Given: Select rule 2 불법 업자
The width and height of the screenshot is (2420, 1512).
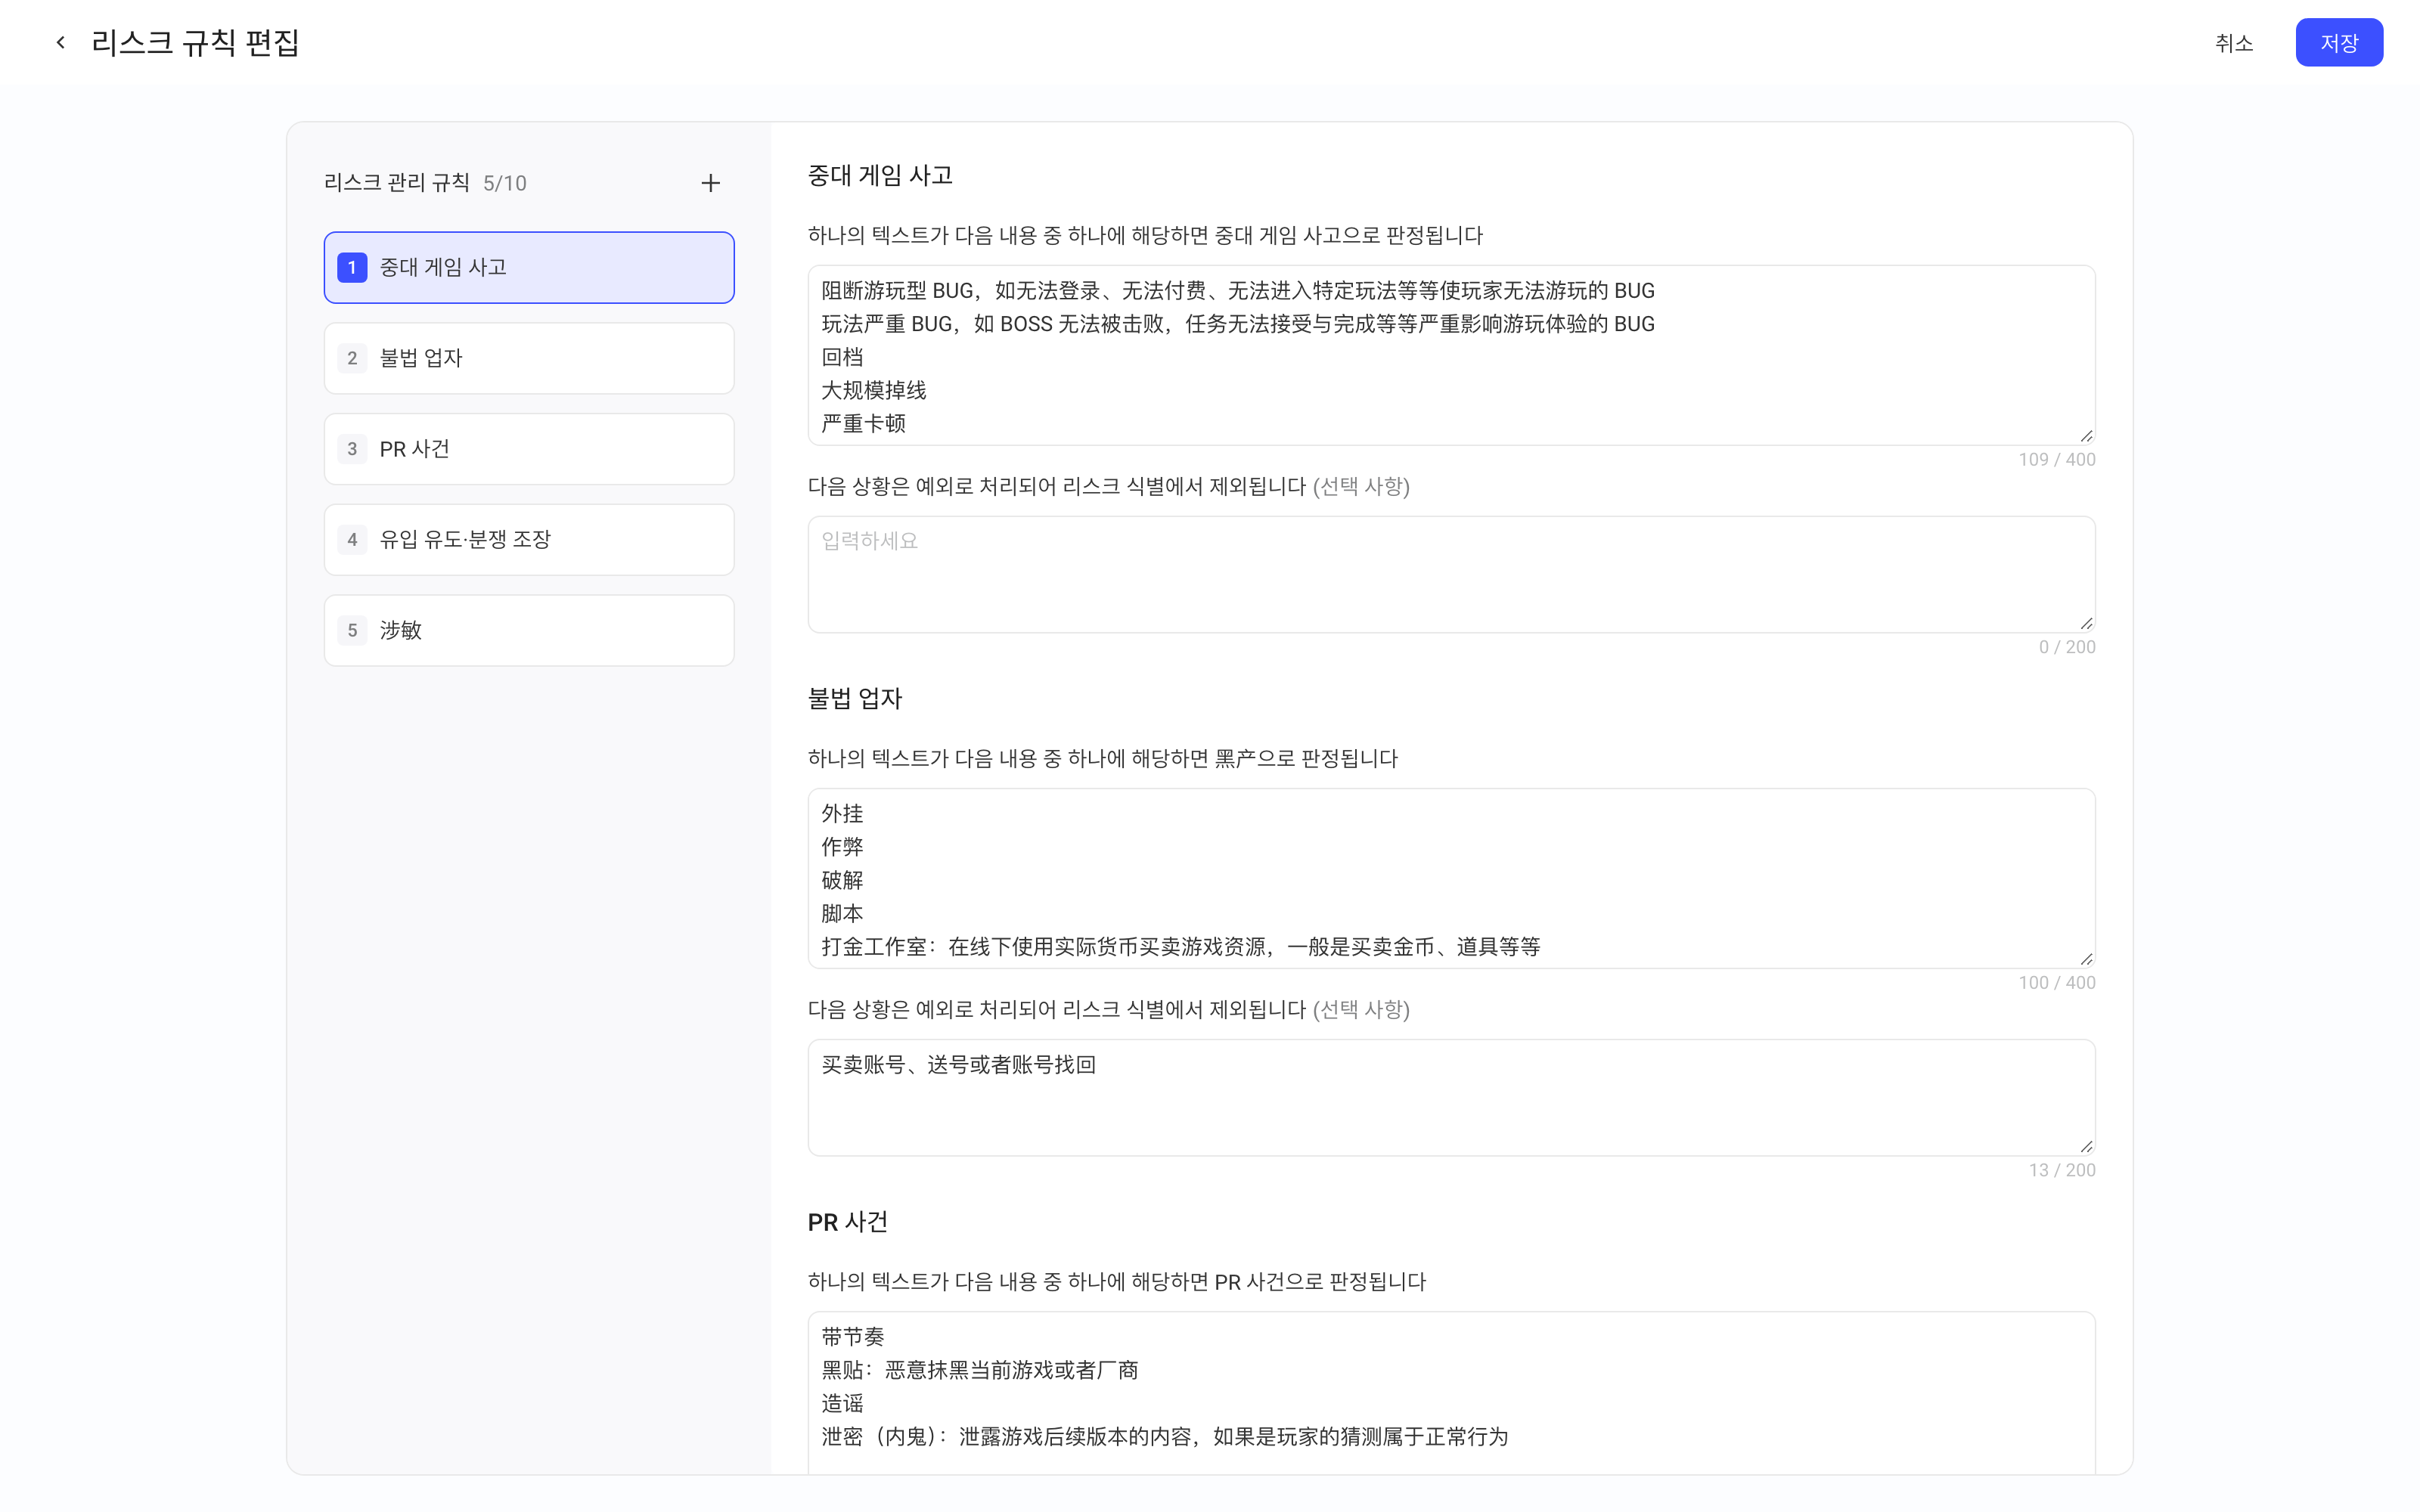Looking at the screenshot, I should pyautogui.click(x=529, y=358).
